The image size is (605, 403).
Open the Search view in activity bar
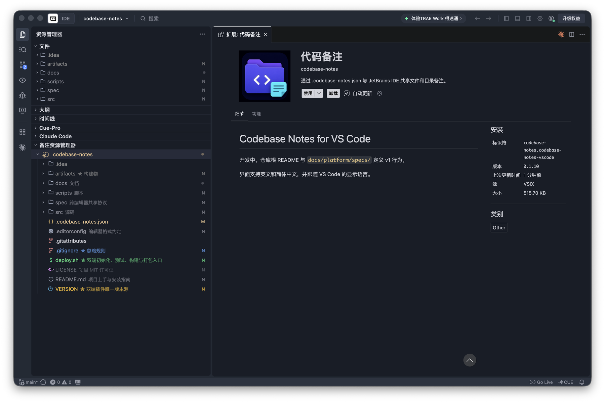click(x=23, y=50)
